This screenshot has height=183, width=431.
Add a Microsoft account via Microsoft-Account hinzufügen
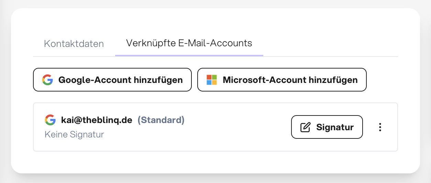pos(282,80)
